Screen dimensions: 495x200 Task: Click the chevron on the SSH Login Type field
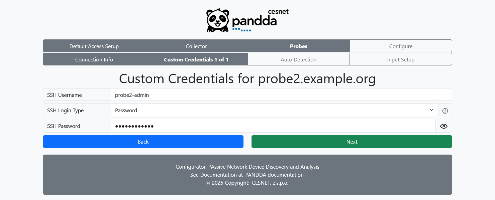coord(431,110)
